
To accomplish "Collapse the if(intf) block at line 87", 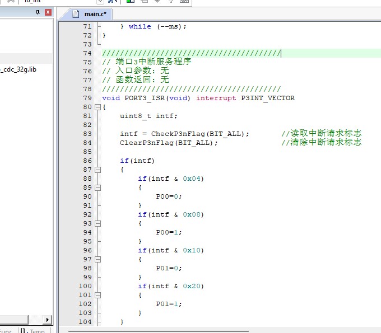I will (97, 170).
